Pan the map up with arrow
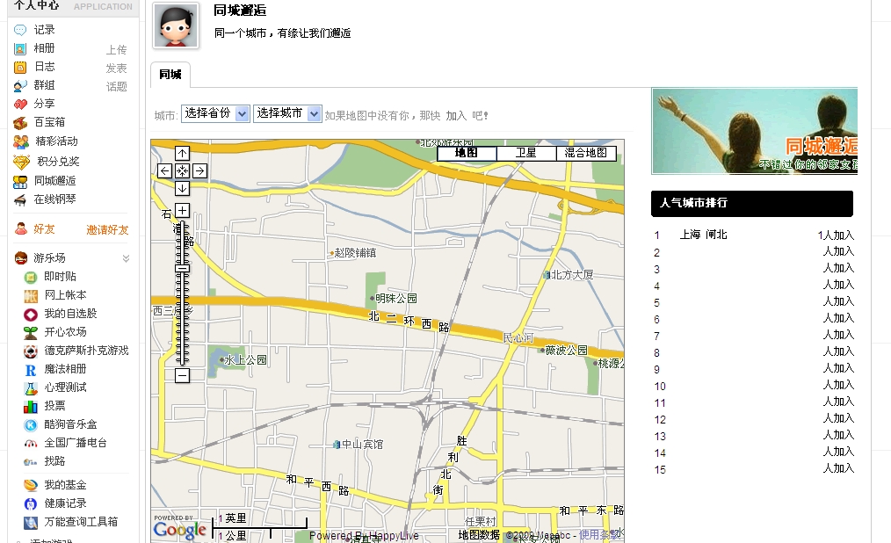The width and height of the screenshot is (891, 543). [x=182, y=154]
